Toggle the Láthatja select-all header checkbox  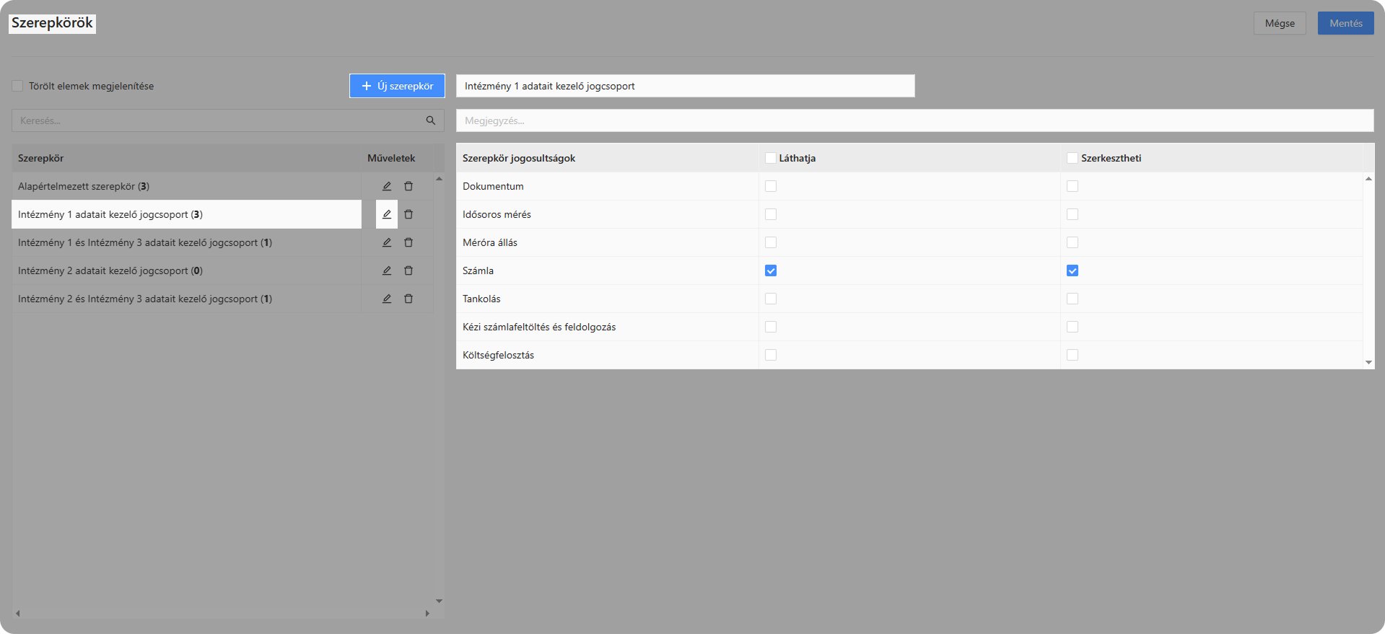point(771,158)
